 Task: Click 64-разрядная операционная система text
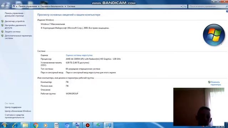point(83,69)
